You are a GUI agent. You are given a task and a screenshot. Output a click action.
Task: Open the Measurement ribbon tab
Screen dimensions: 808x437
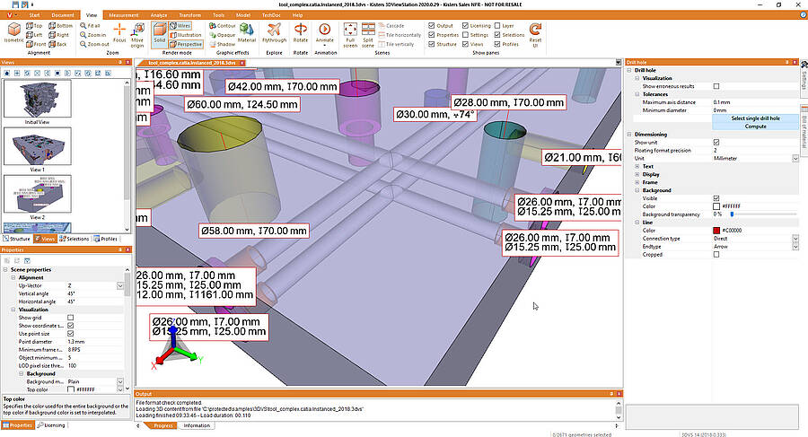pos(124,15)
